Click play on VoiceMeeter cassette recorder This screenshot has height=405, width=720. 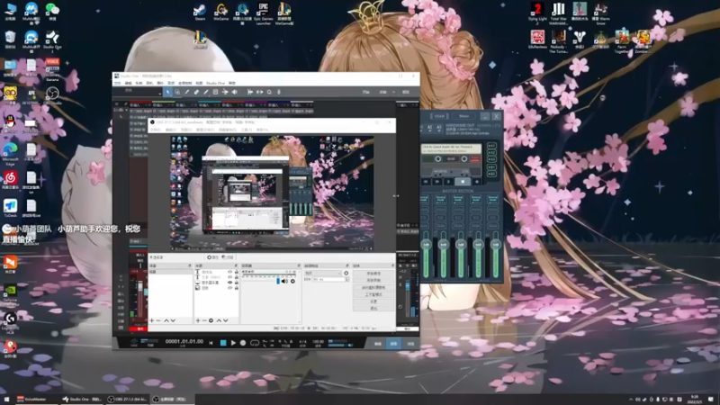(x=448, y=182)
